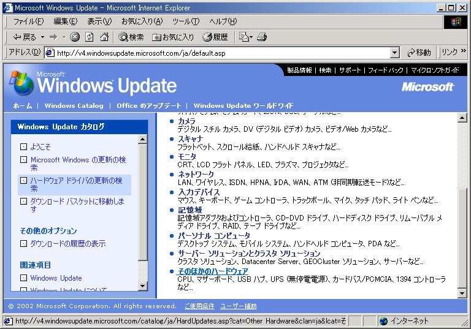
Task: Refresh the page with the Refresh icon
Action: point(89,37)
